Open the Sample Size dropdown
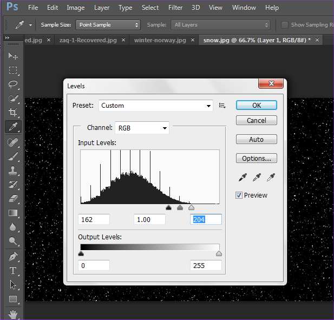The width and height of the screenshot is (334, 320). tap(107, 25)
